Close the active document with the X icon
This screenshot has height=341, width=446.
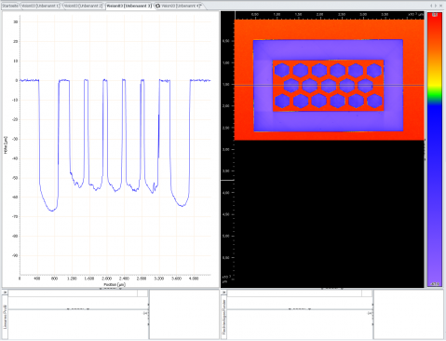[440, 6]
